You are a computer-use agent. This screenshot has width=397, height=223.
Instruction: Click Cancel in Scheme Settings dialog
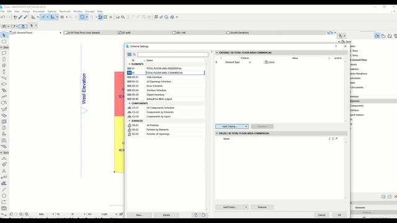point(321,215)
